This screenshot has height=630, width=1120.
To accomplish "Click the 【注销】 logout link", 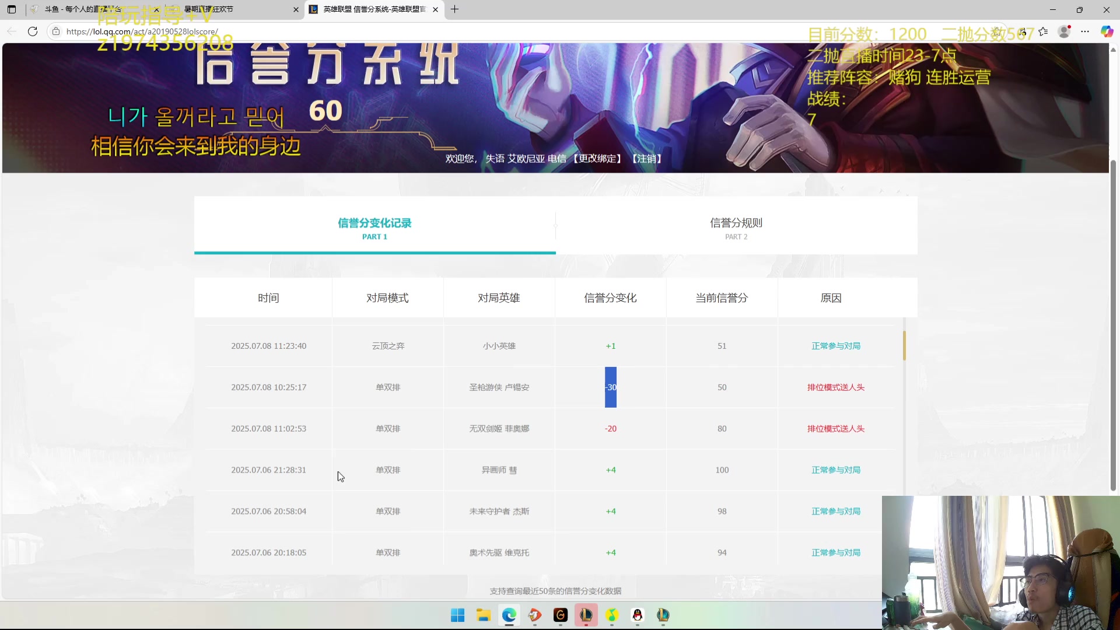I will (x=646, y=159).
